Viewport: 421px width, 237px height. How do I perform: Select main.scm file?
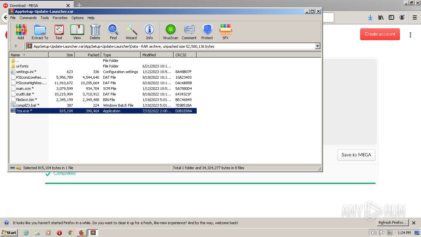coord(103,89)
